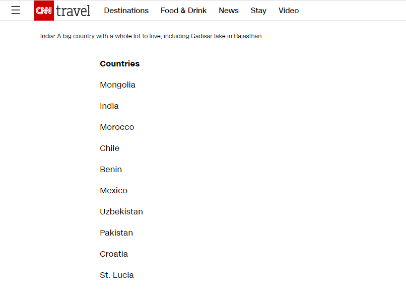Open the hamburger menu icon
The image size is (406, 302).
click(16, 10)
